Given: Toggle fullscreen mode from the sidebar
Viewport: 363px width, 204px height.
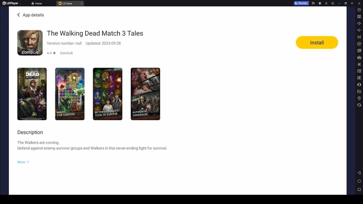Looking at the screenshot, I should (359, 36).
